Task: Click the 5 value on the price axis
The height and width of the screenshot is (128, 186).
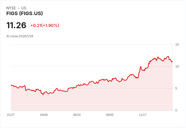Action: (176, 88)
